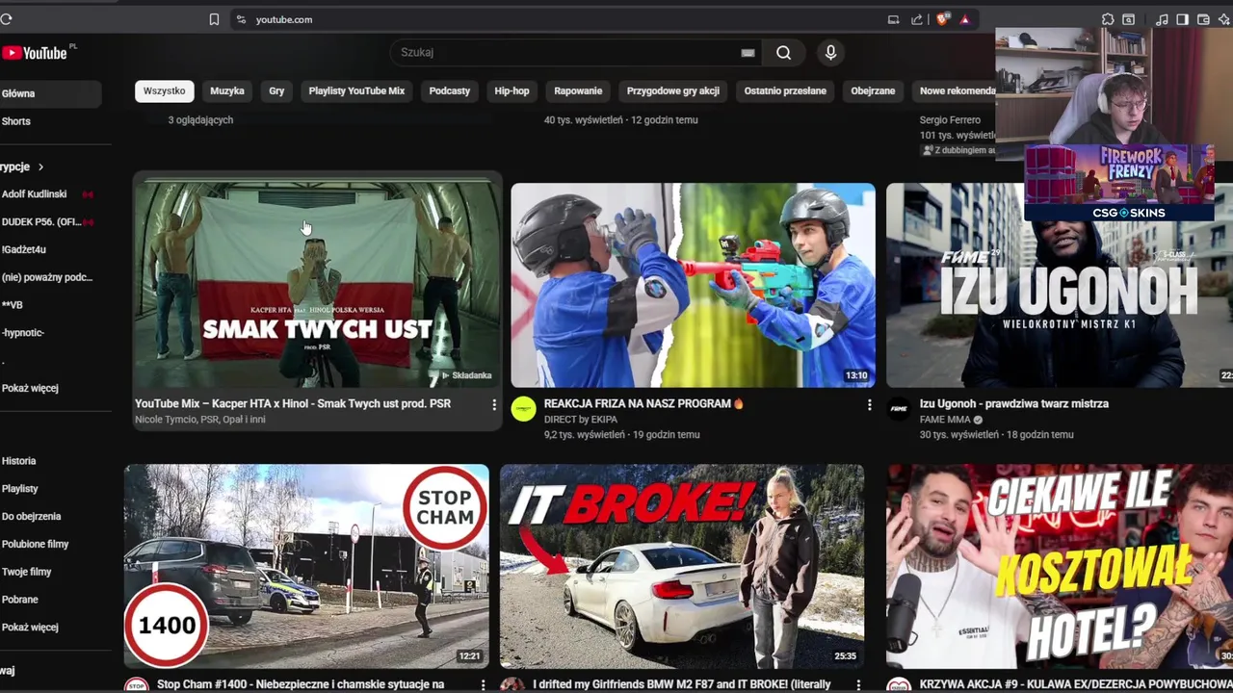The image size is (1233, 693).
Task: Open the browser media control music note icon
Action: [x=1162, y=19]
